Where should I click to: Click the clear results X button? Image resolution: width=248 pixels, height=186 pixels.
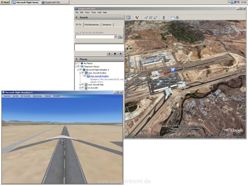[x=121, y=54]
